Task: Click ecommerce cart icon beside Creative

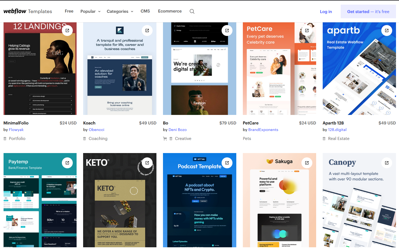Action: [x=165, y=139]
